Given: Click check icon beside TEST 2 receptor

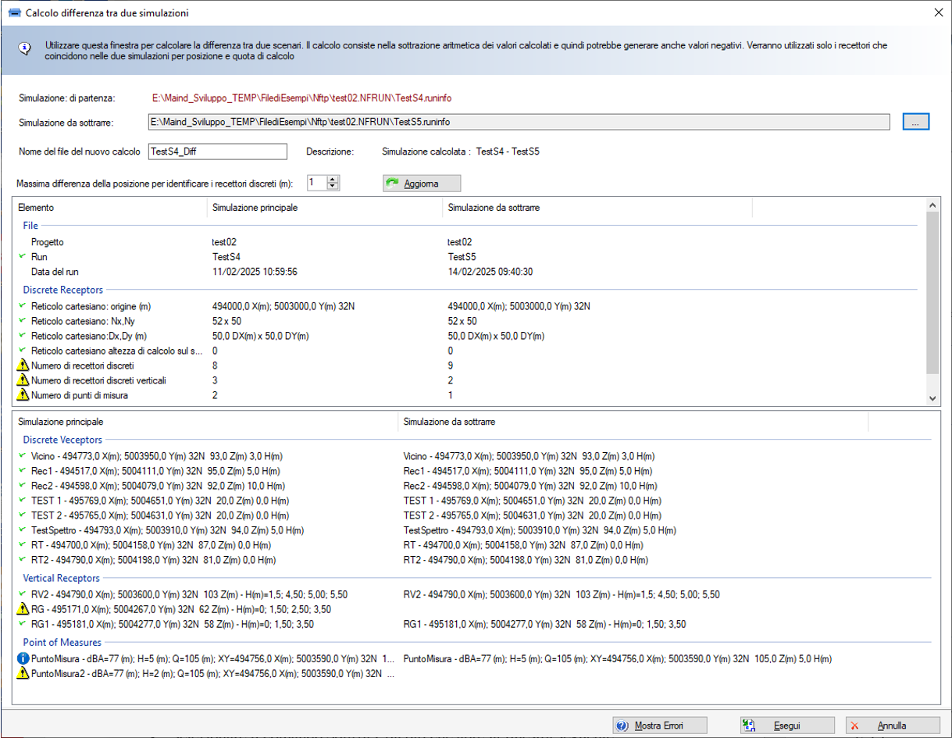Looking at the screenshot, I should pos(23,515).
